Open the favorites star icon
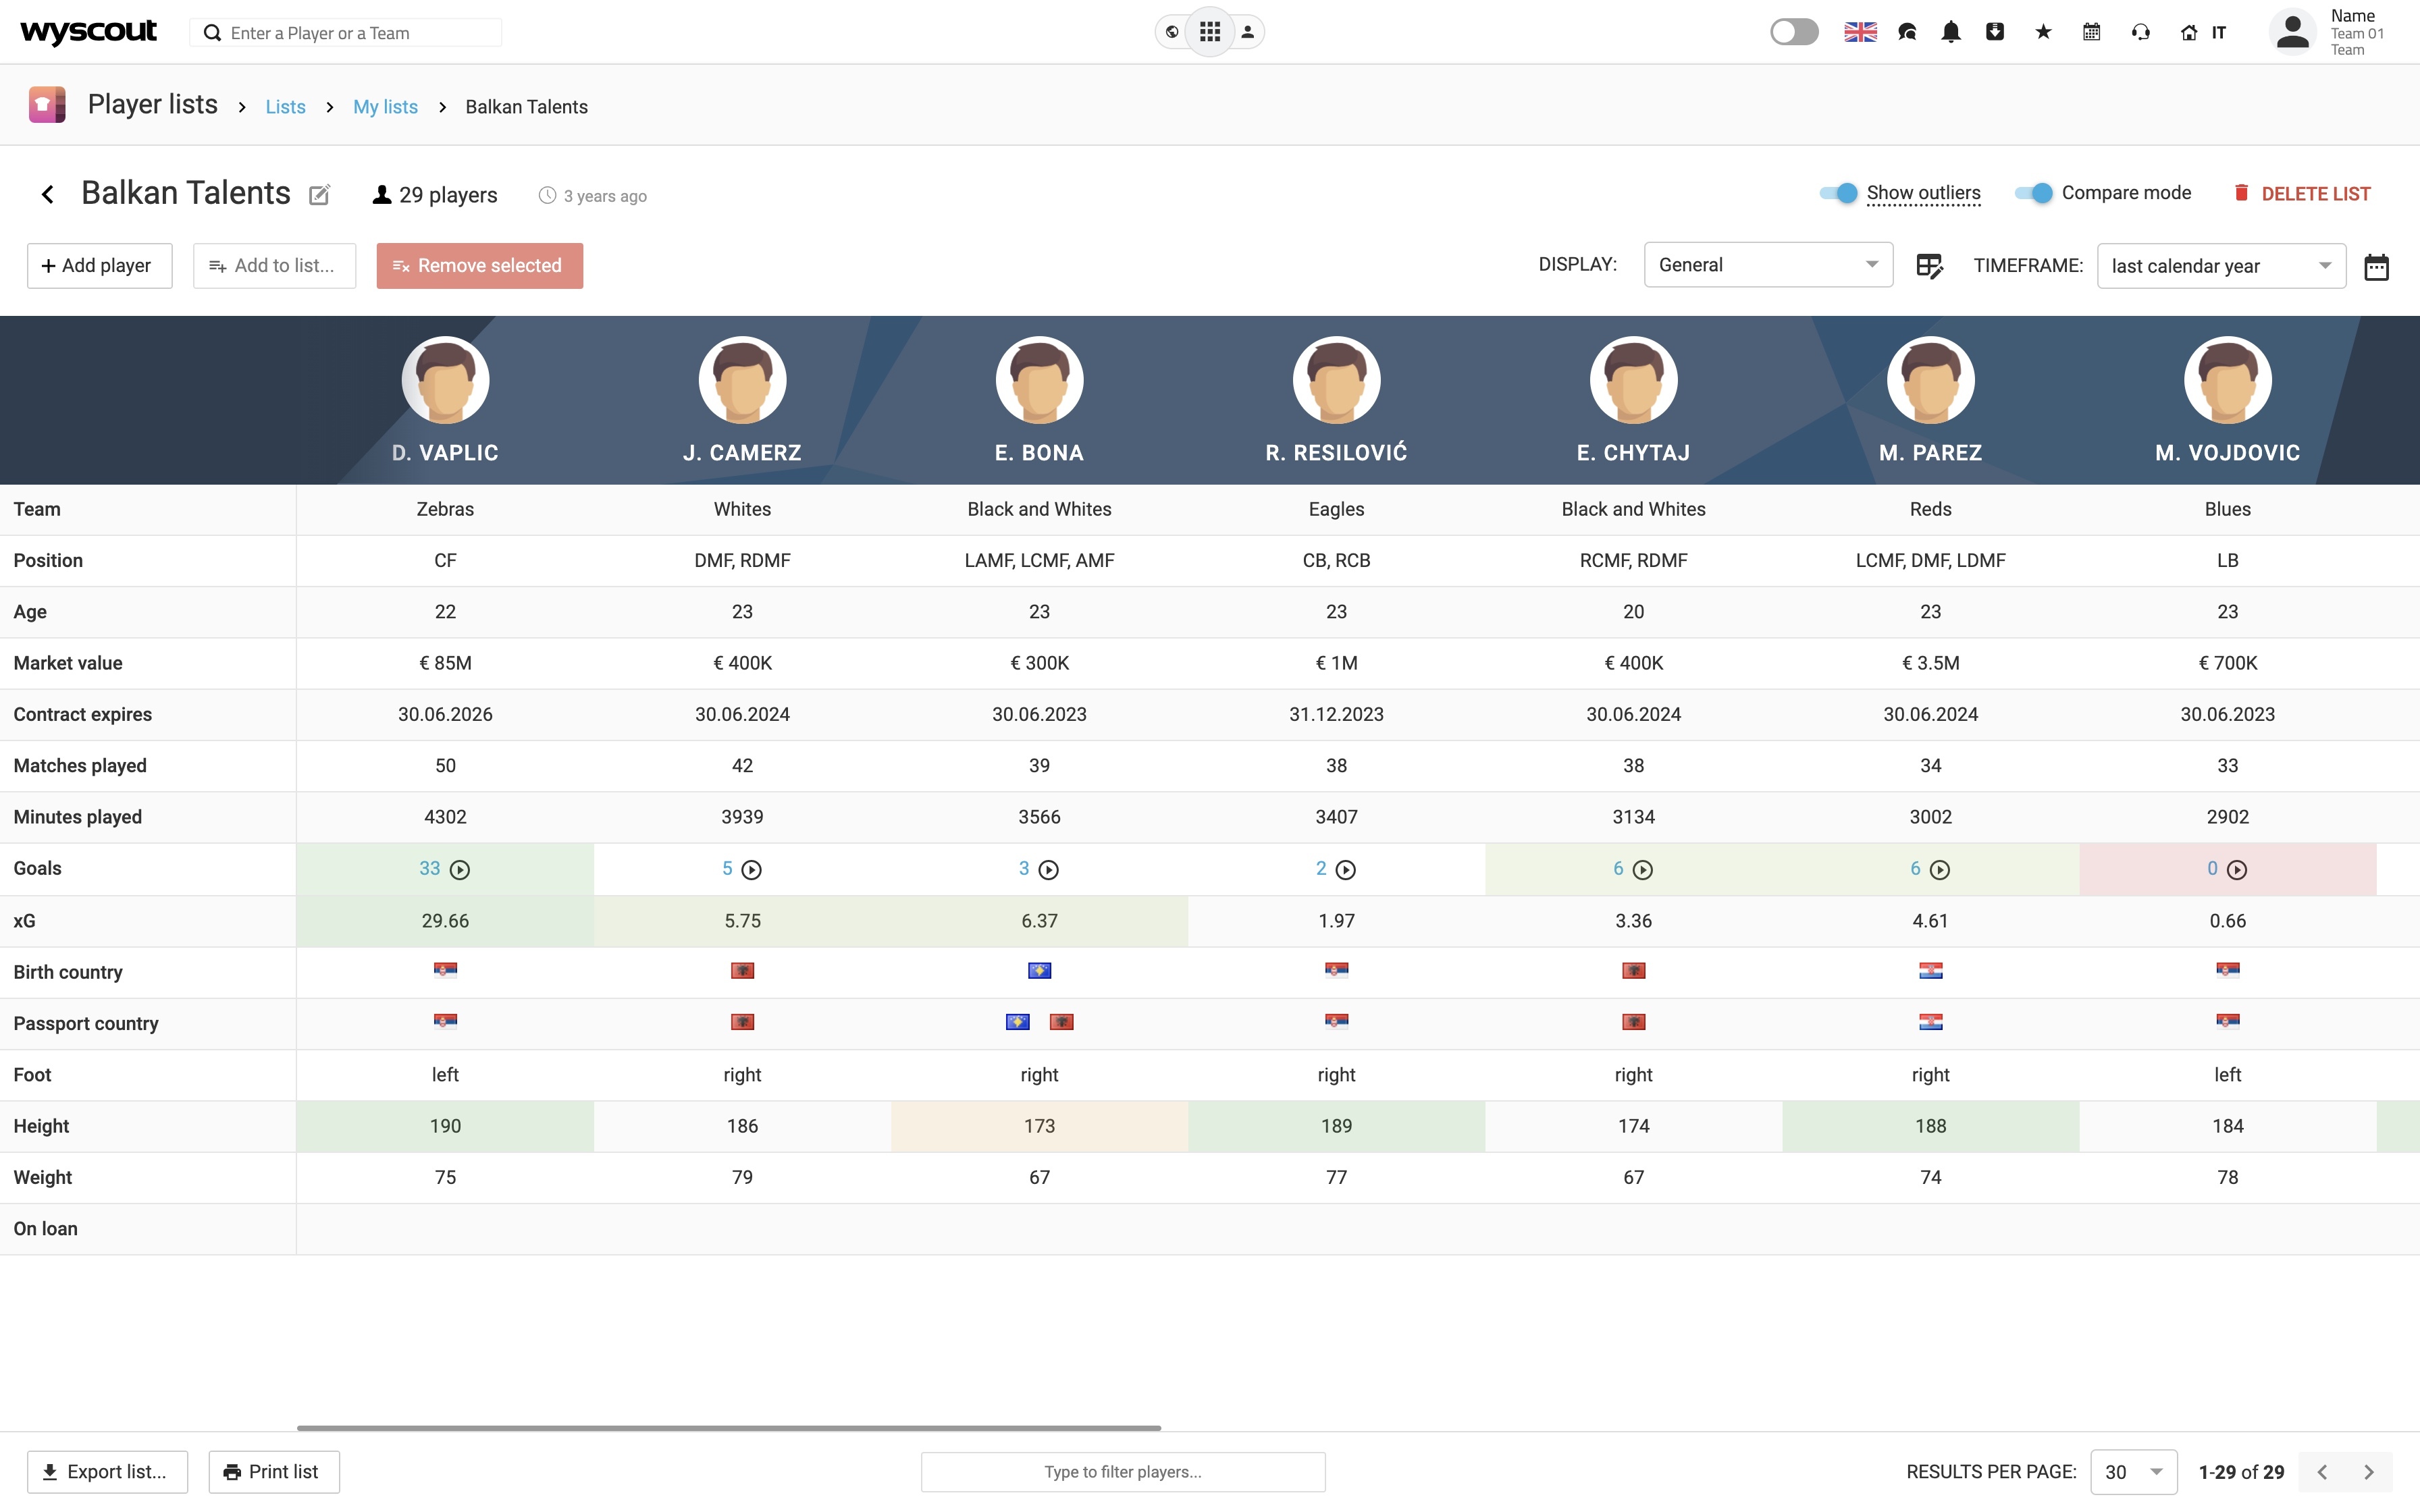Screen dimensions: 2420x1512 tap(2043, 32)
